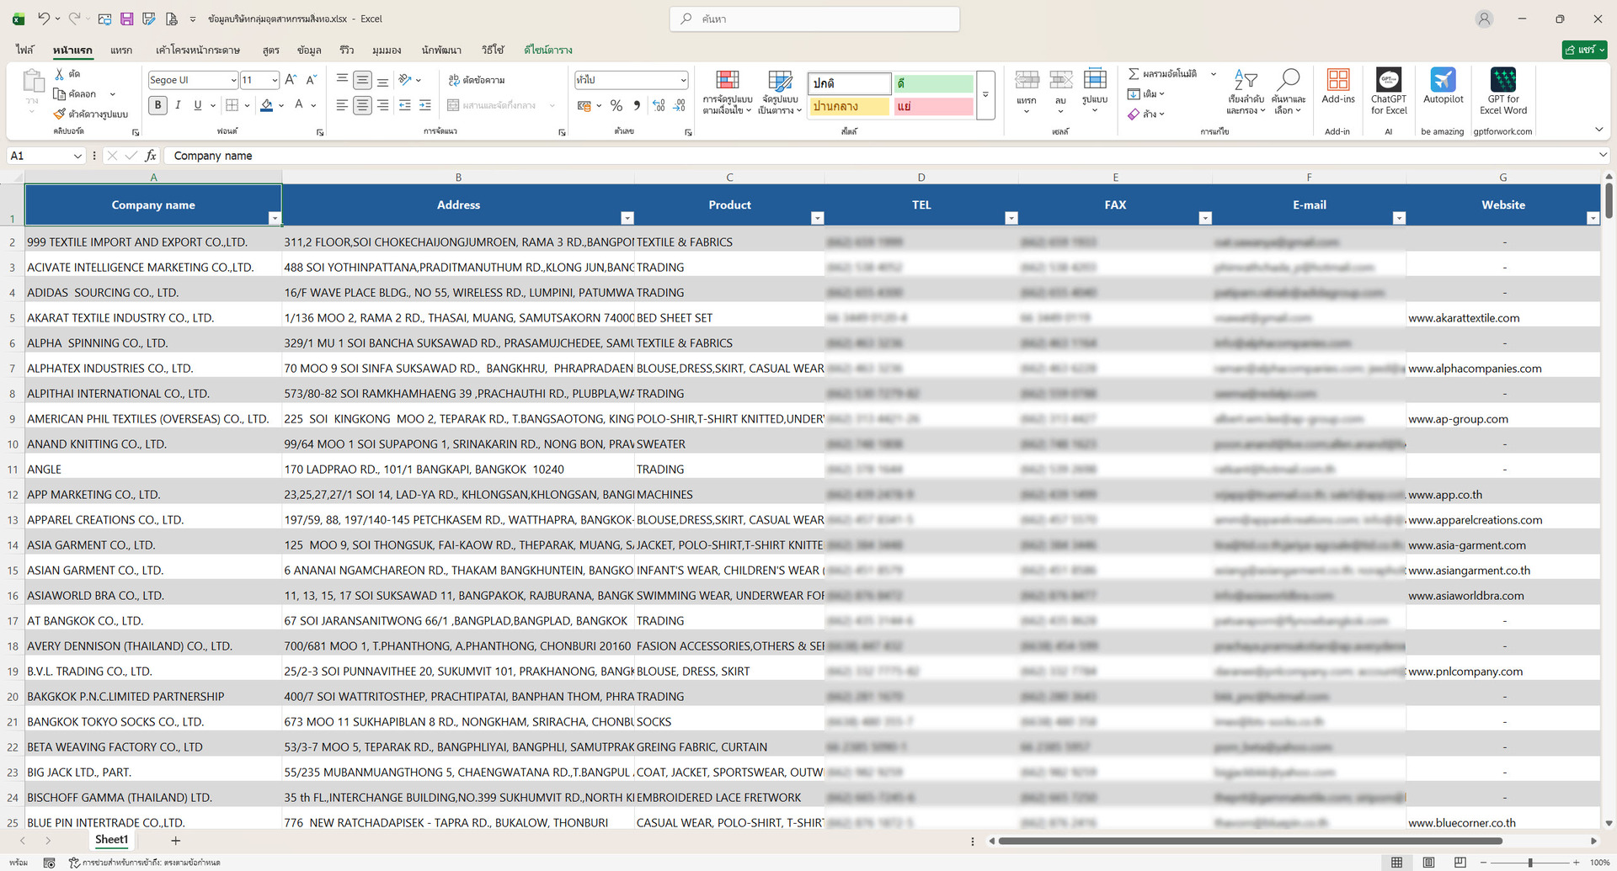Expand the Segoe UI font name dropdown
The image size is (1617, 871).
coord(233,80)
